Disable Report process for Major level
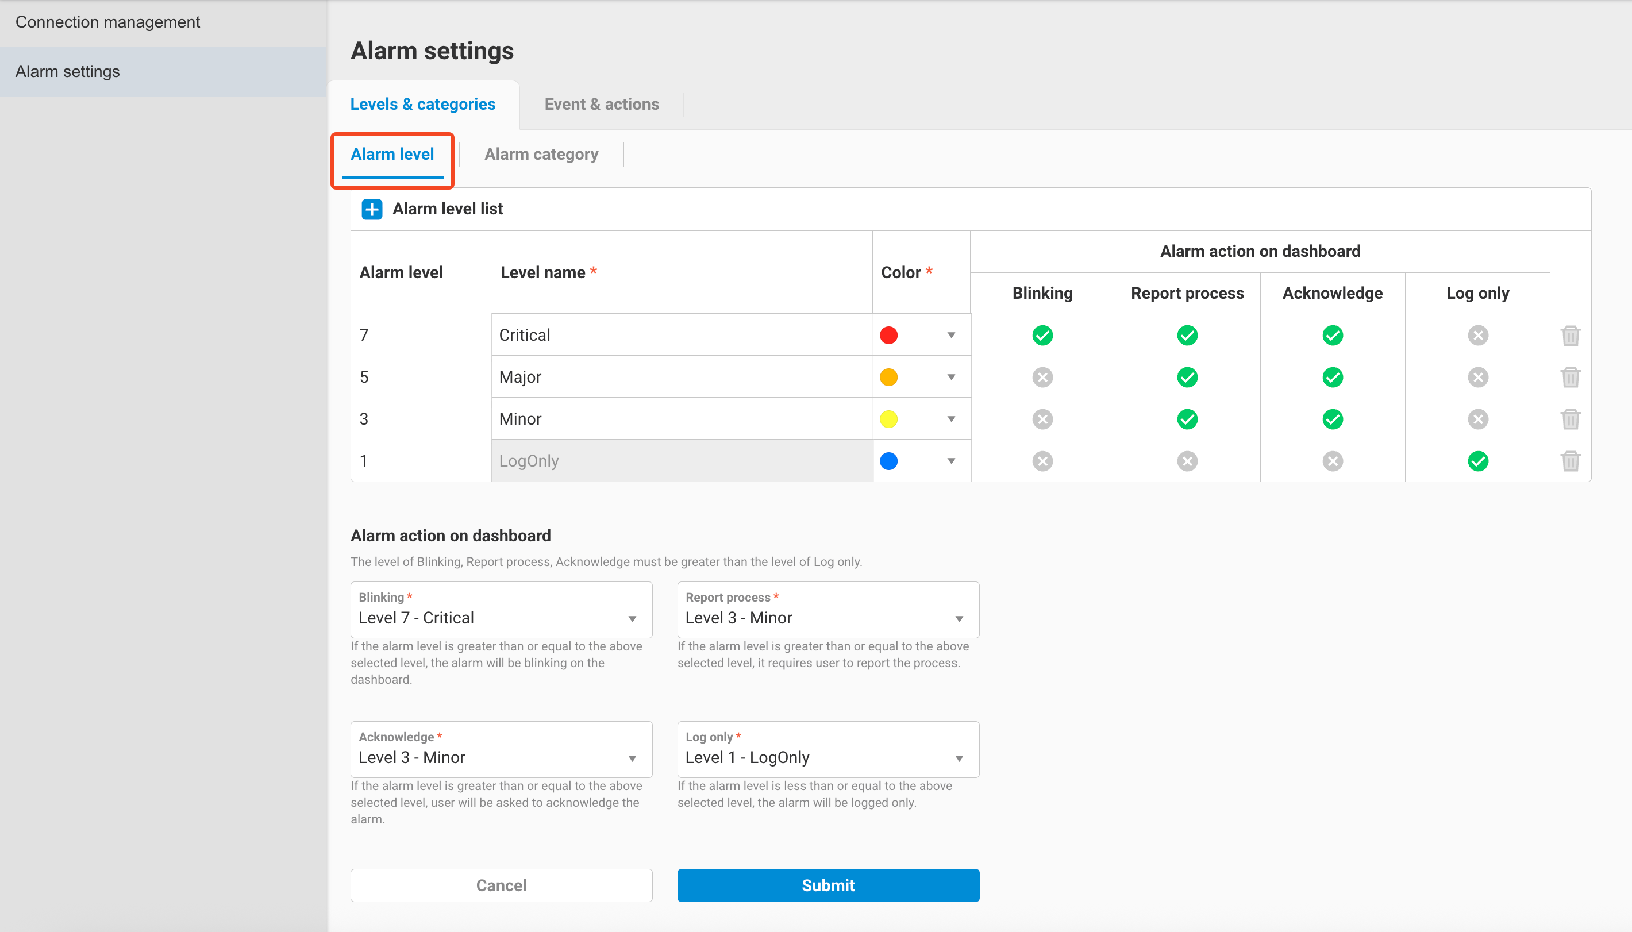Screen dimensions: 1632x932 [1187, 377]
